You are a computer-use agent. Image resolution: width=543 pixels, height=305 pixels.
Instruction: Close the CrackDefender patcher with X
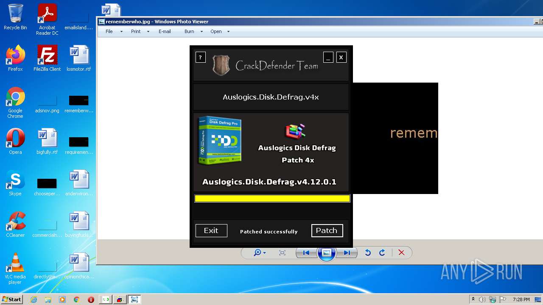[x=341, y=57]
